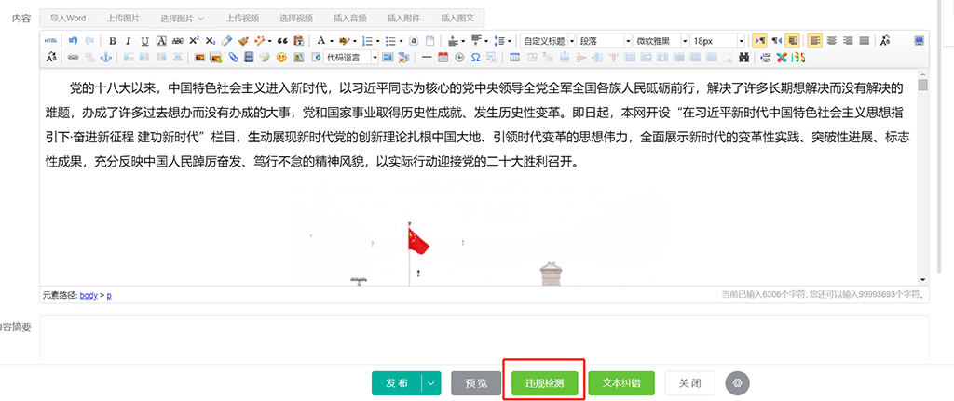
Task: Toggle left text alignment
Action: point(815,41)
